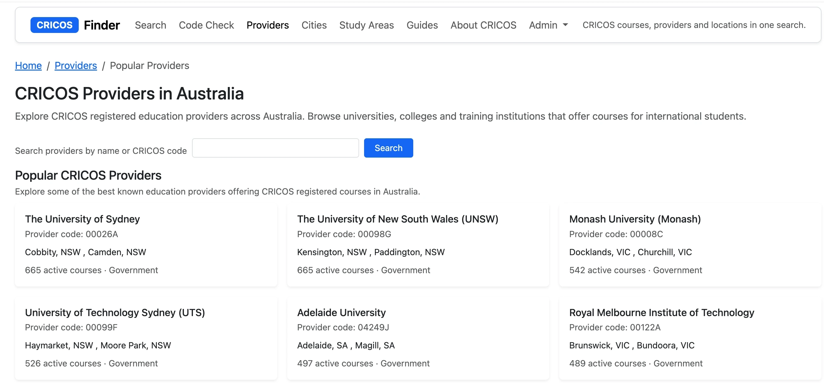Screen dimensions: 824x386
Task: Open the UNSW provider card
Action: (x=418, y=245)
